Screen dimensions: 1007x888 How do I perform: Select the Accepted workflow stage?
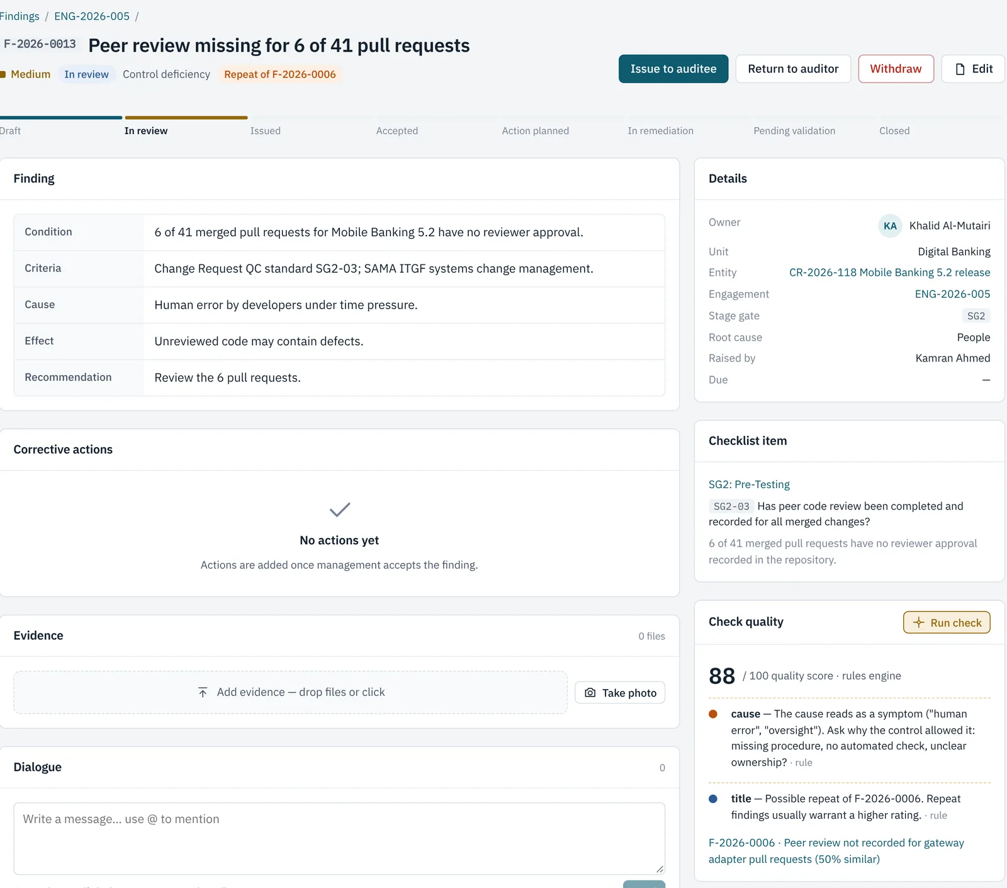pyautogui.click(x=397, y=130)
